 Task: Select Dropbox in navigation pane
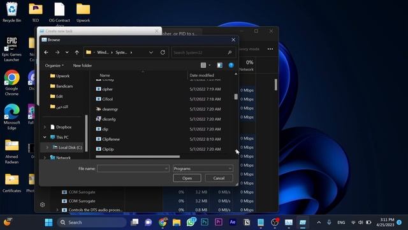click(61, 127)
